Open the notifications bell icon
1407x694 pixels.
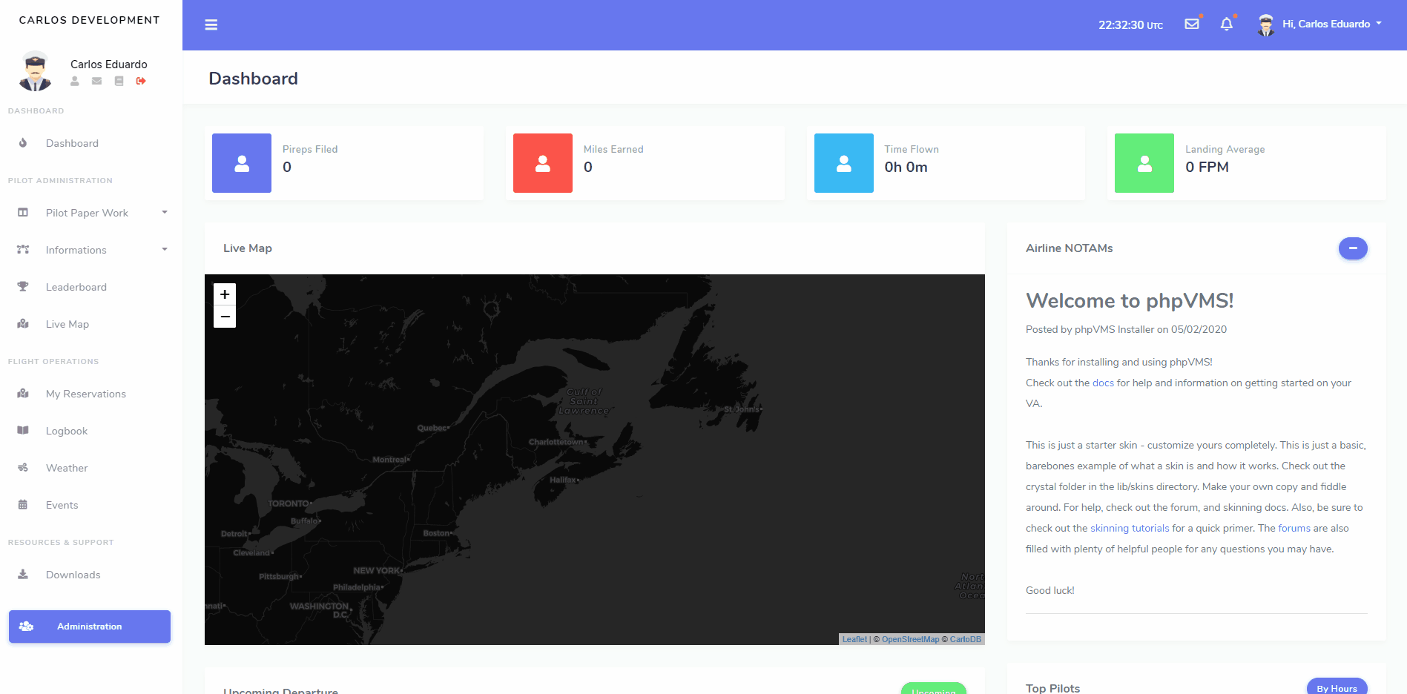tap(1226, 24)
